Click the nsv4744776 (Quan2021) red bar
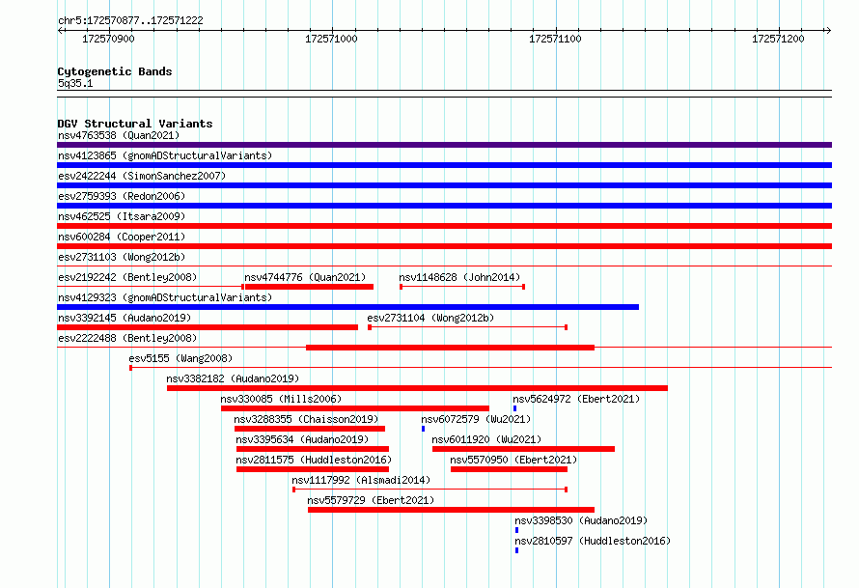Screen dimensions: 859x588 pyautogui.click(x=309, y=287)
